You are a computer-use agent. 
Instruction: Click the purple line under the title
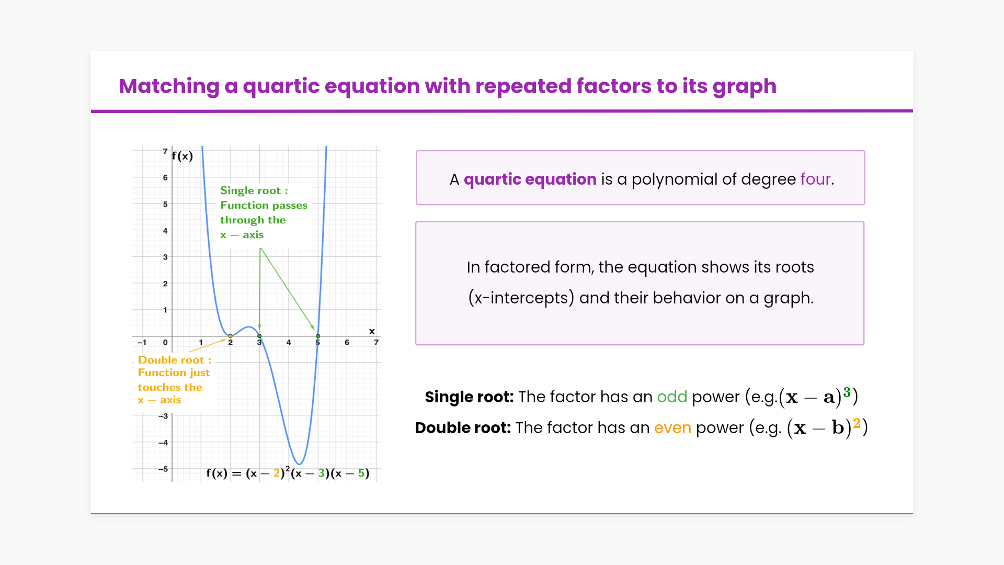tap(501, 111)
